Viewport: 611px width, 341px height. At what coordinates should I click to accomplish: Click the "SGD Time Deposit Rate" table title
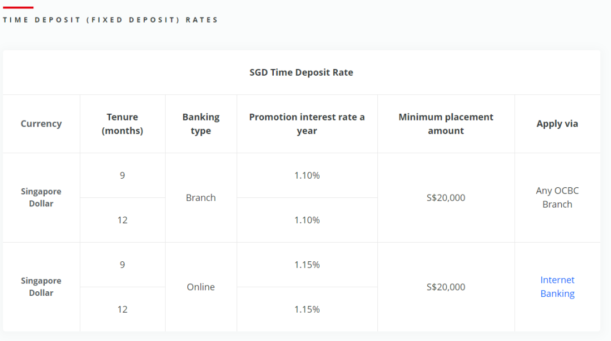[x=301, y=72]
